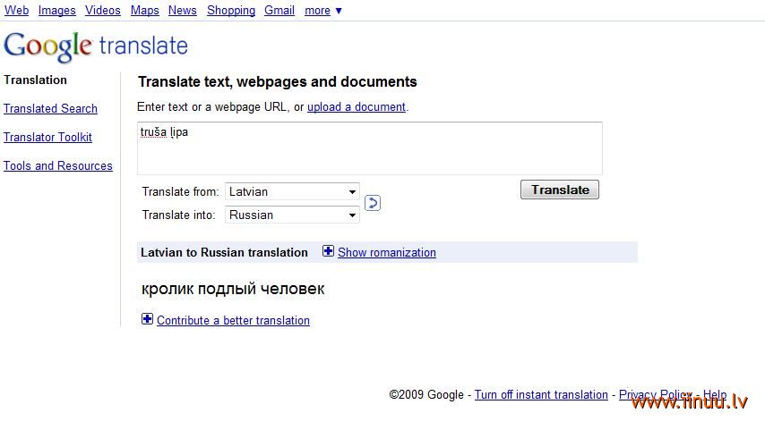Open the Google translate logo
Screen dimensions: 765x430
click(x=96, y=46)
